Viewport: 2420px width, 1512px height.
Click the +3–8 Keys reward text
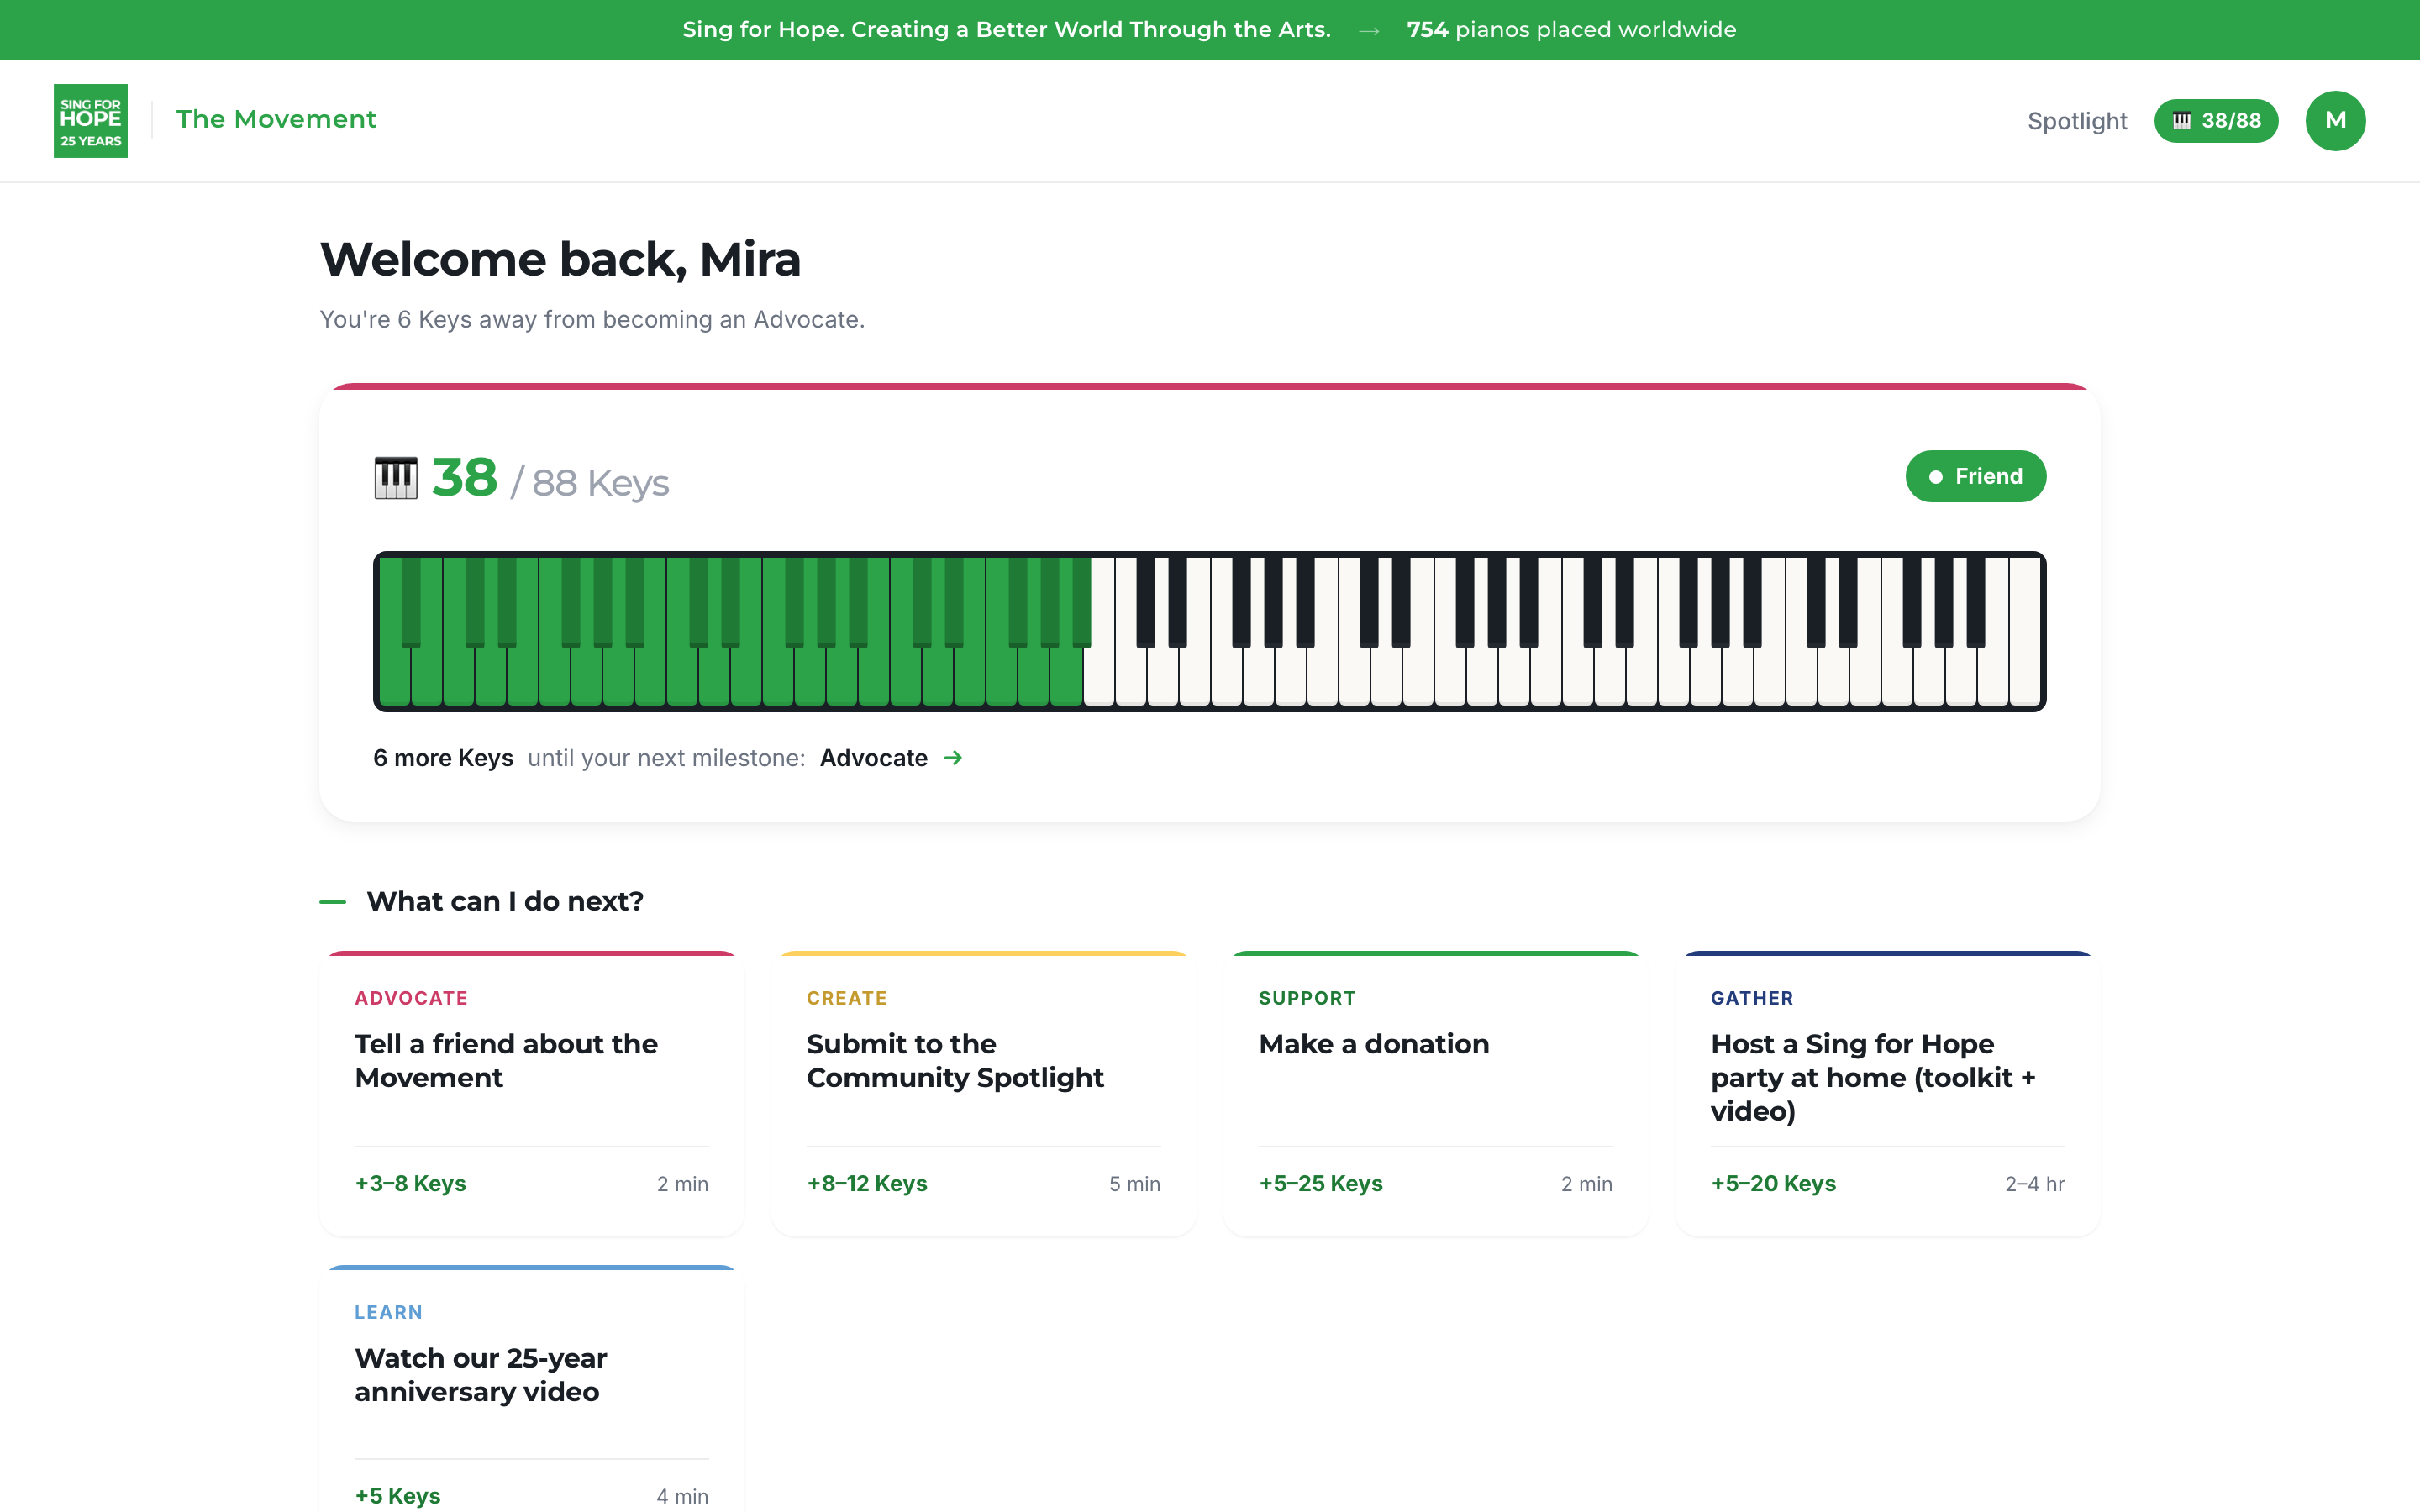(x=410, y=1183)
